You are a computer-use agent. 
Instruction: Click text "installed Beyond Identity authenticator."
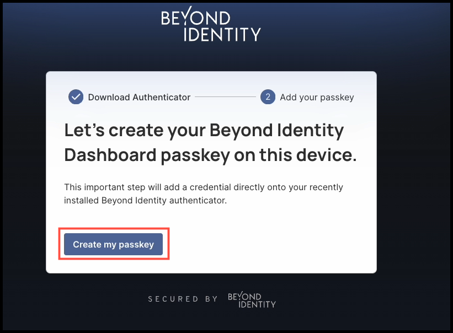click(x=145, y=201)
